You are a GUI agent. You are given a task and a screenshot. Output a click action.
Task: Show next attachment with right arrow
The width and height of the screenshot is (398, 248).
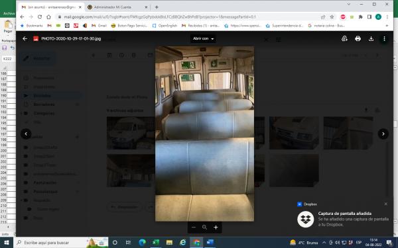point(383,134)
